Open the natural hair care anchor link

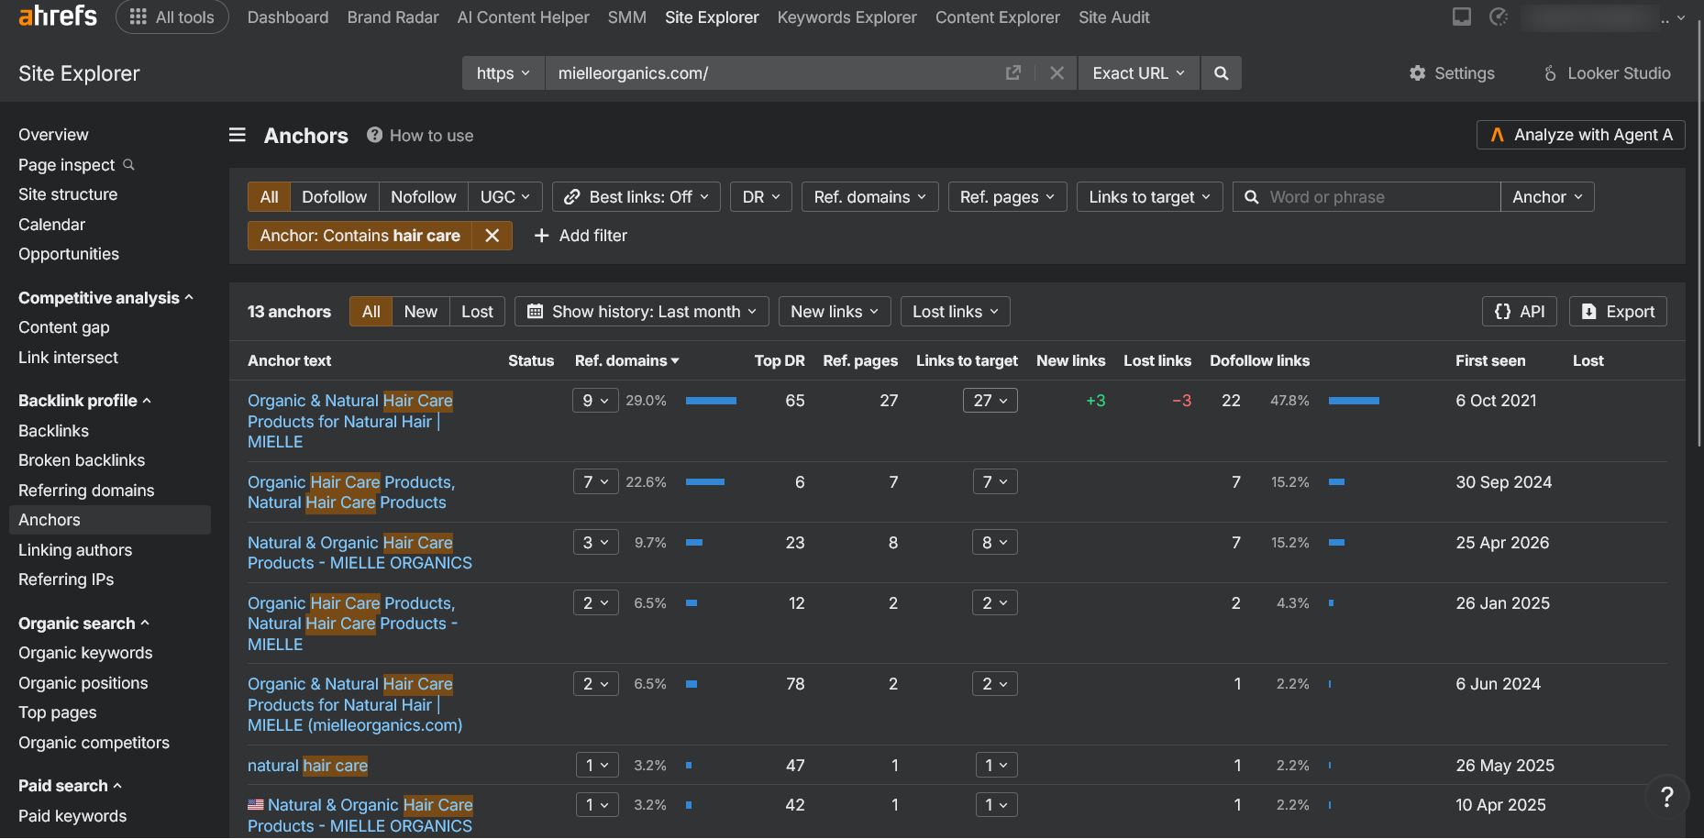point(307,766)
